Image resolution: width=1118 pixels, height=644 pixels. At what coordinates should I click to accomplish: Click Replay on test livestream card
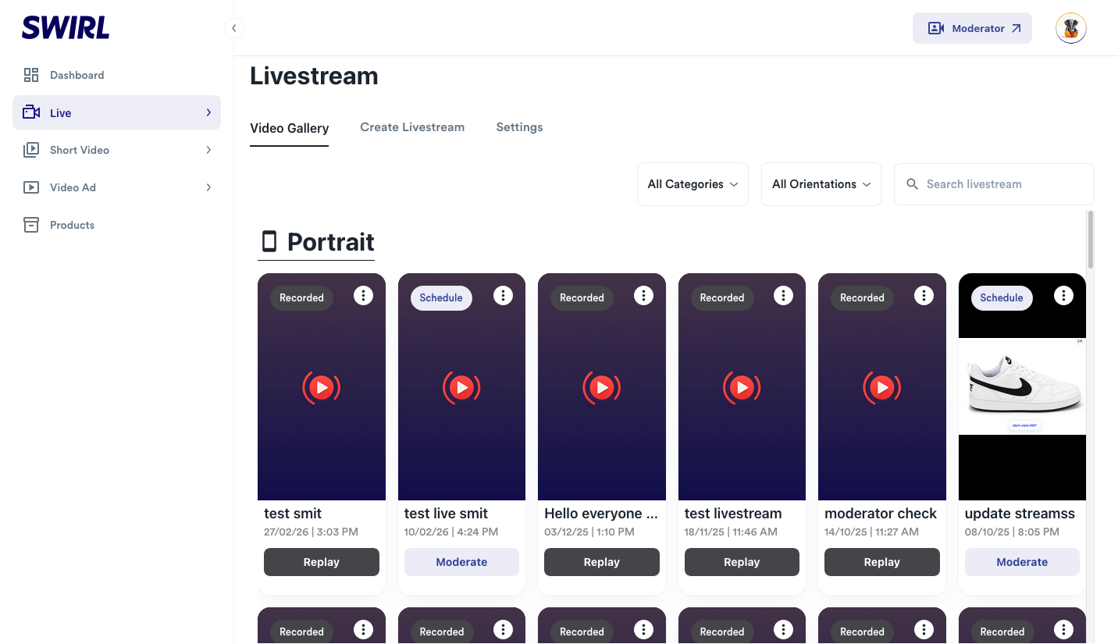coord(742,562)
